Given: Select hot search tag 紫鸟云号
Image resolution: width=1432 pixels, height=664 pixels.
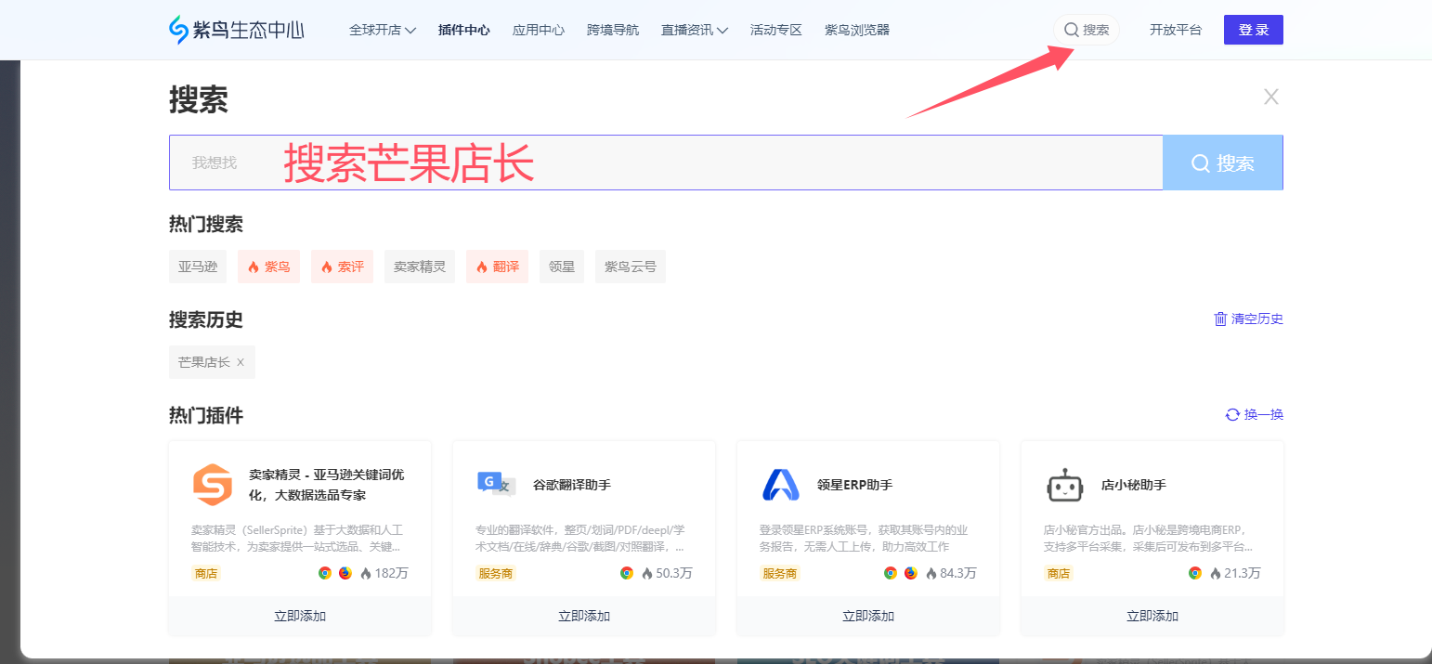Looking at the screenshot, I should click(x=631, y=267).
